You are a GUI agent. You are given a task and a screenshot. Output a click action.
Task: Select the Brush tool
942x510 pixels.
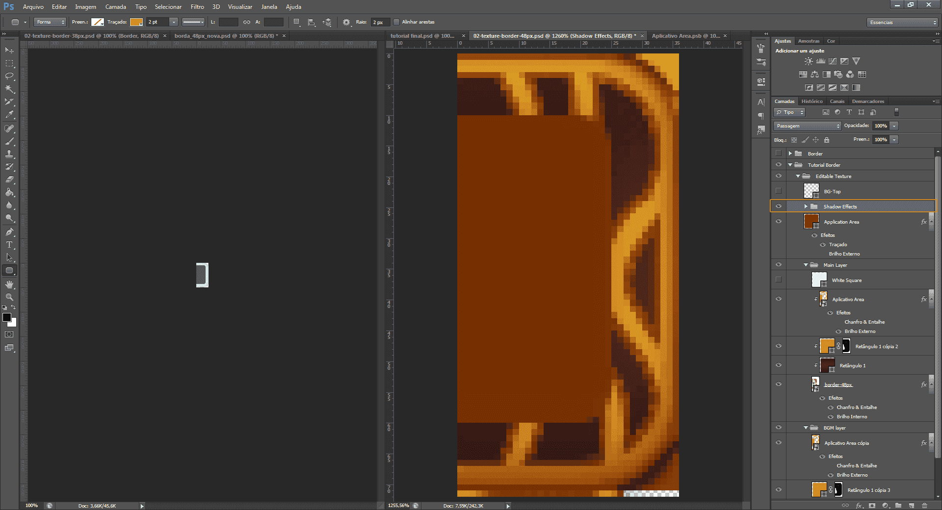coord(9,141)
